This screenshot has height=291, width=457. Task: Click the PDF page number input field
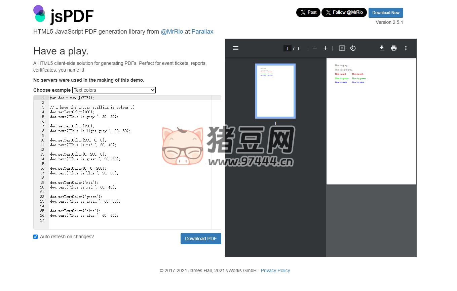pyautogui.click(x=287, y=48)
